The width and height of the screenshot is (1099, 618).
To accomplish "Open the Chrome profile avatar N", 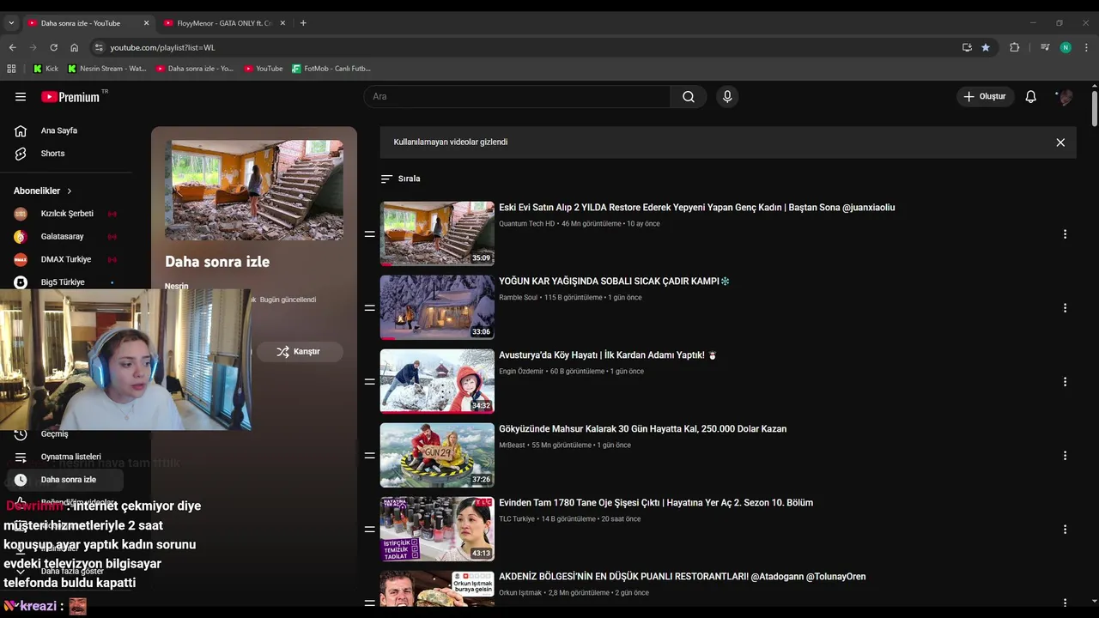I will pyautogui.click(x=1066, y=48).
